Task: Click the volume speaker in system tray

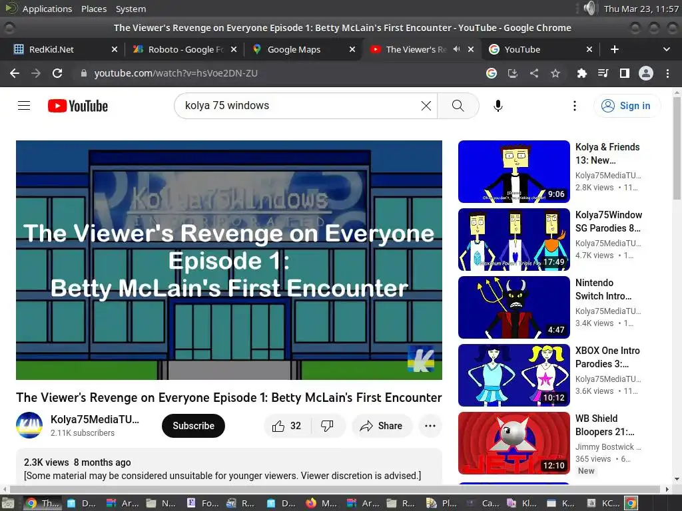Action: (x=590, y=8)
